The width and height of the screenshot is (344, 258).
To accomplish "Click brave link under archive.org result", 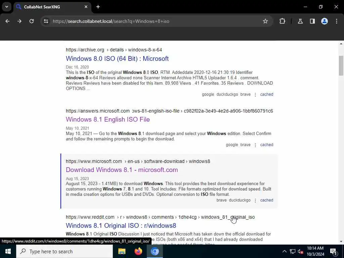I will tap(245, 94).
